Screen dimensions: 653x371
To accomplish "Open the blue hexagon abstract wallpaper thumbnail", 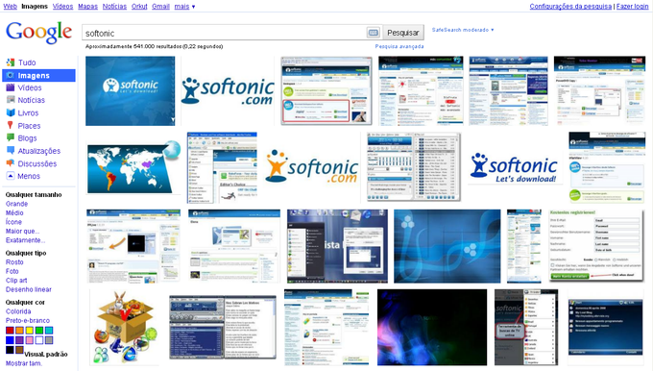I will [447, 246].
